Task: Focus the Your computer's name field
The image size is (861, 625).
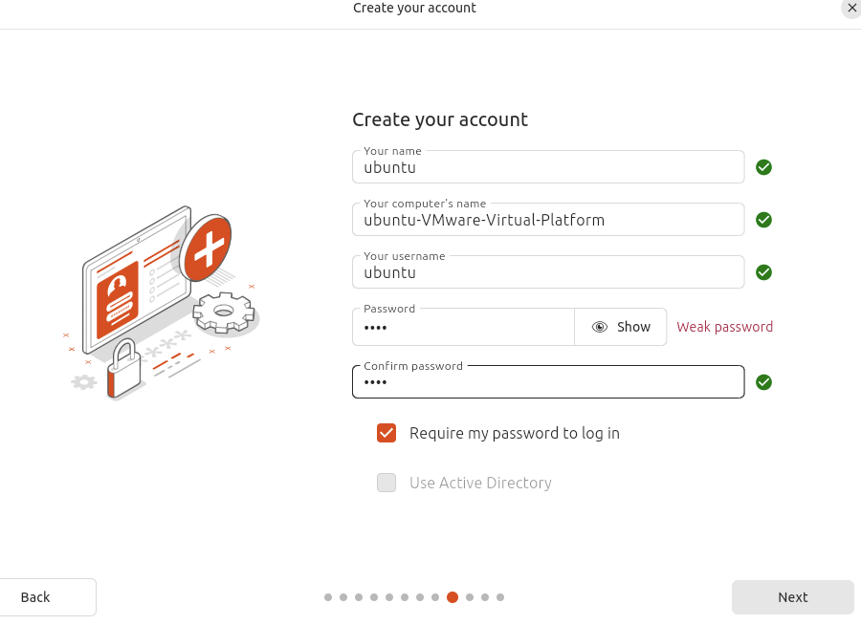Action: pos(548,220)
